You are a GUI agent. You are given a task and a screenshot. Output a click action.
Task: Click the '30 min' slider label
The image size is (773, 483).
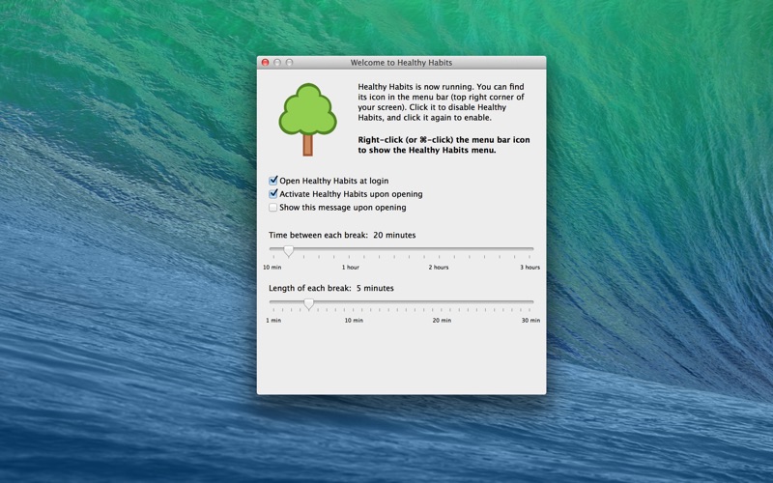point(530,321)
